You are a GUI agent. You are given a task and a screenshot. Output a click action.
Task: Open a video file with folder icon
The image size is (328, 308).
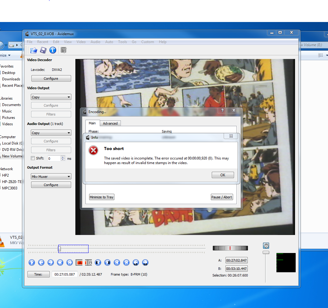click(x=34, y=50)
